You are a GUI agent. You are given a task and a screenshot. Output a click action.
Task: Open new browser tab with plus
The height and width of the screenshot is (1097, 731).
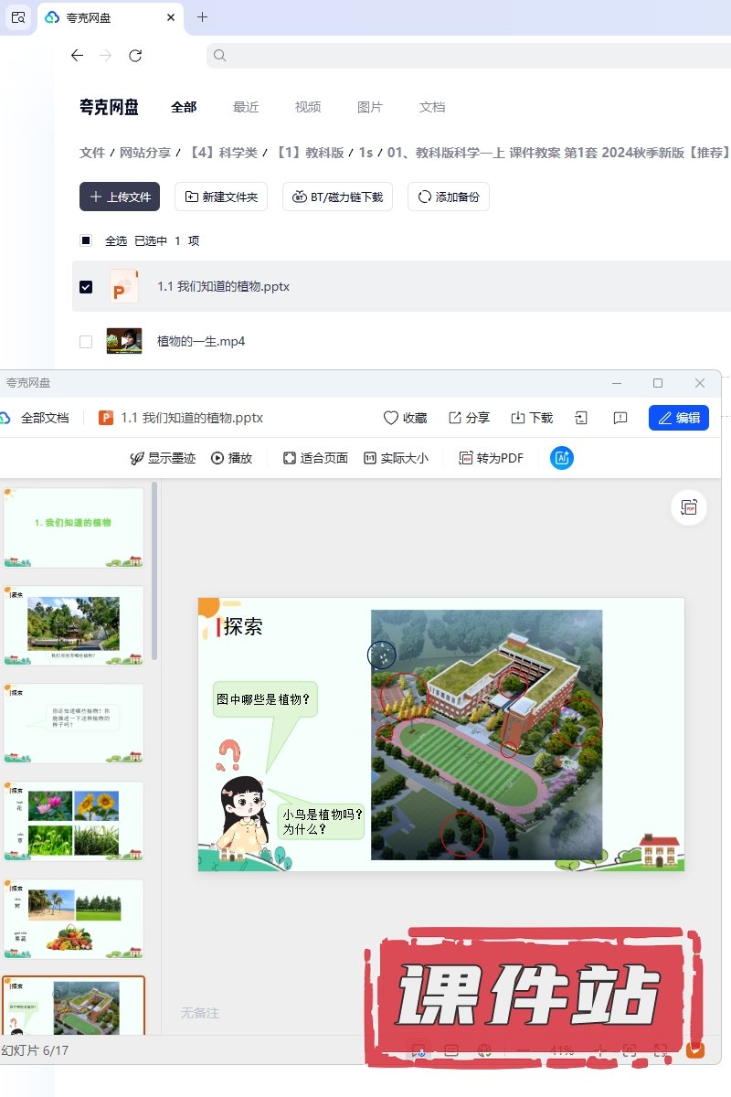coord(203,17)
